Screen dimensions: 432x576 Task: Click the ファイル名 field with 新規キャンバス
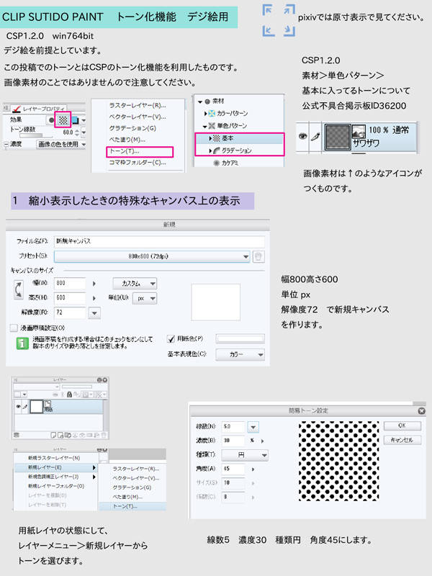point(158,241)
